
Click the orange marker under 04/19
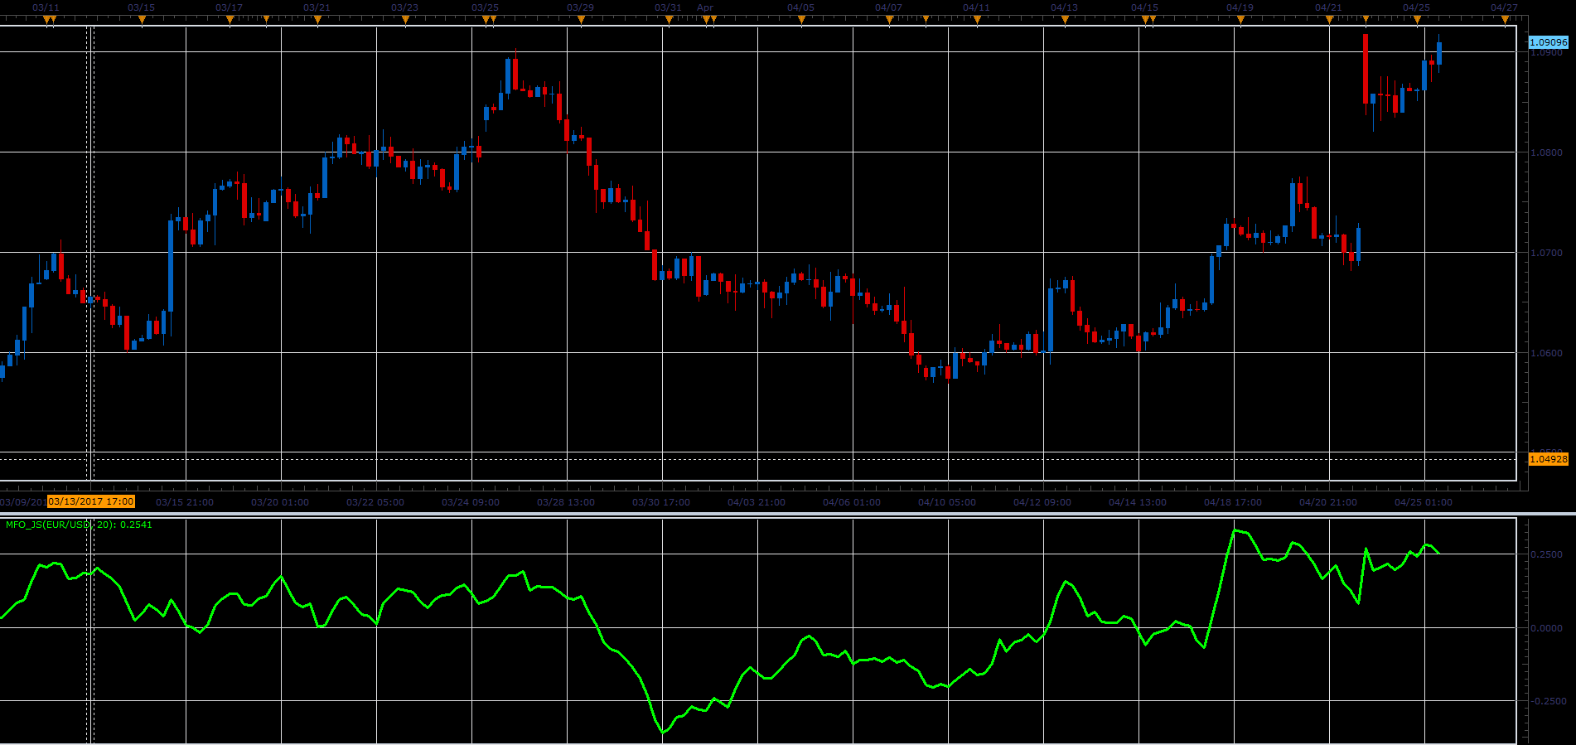click(1240, 20)
